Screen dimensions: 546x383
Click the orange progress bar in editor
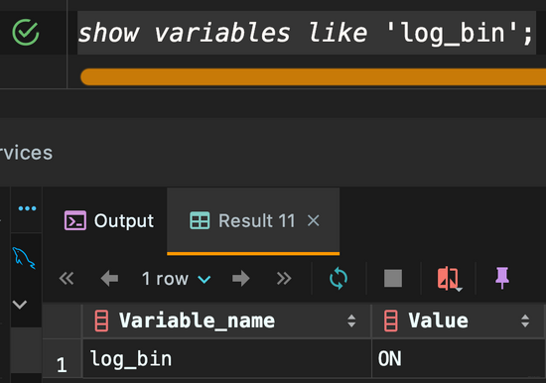tap(313, 77)
